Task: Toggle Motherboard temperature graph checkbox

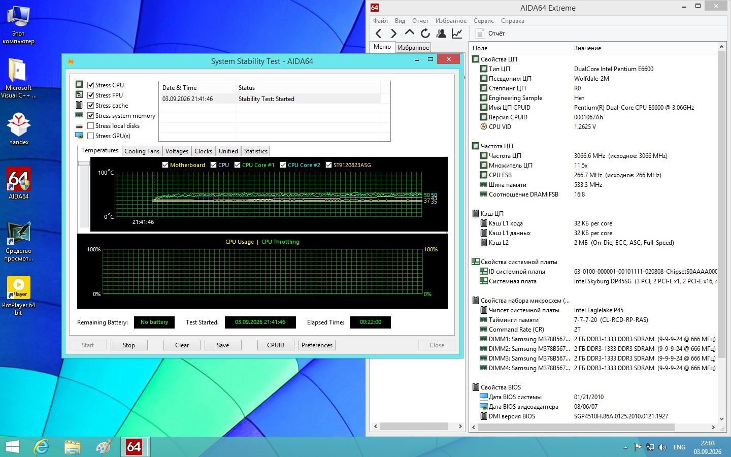Action: pyautogui.click(x=165, y=165)
